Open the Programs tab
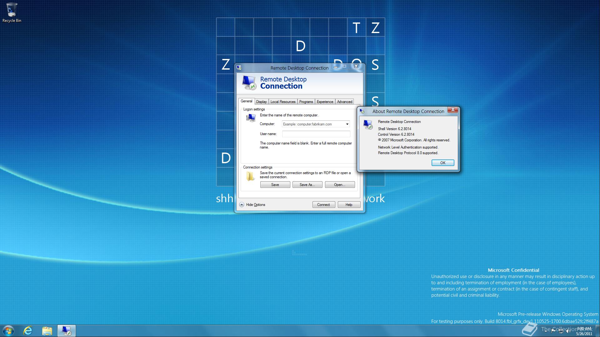 pos(306,102)
